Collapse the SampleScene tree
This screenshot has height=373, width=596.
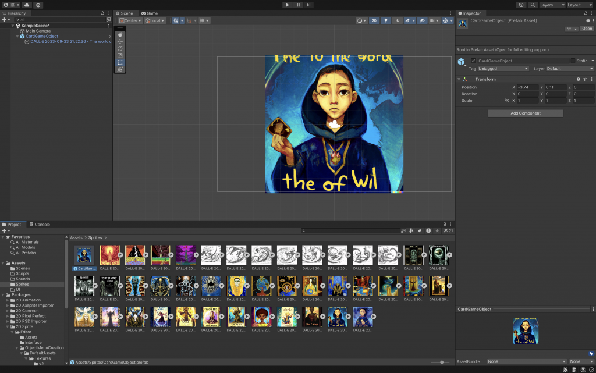13,26
